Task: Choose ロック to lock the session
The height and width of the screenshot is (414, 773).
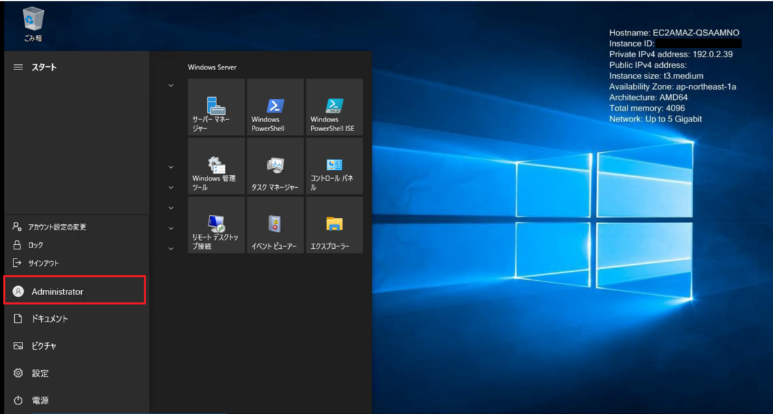Action: pyautogui.click(x=76, y=245)
